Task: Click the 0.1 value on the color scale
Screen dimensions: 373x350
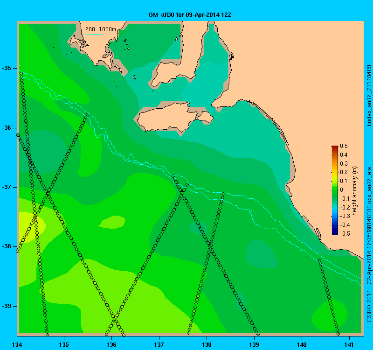Action: coord(344,181)
